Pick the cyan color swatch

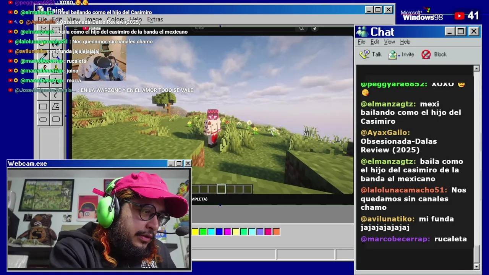pyautogui.click(x=211, y=231)
